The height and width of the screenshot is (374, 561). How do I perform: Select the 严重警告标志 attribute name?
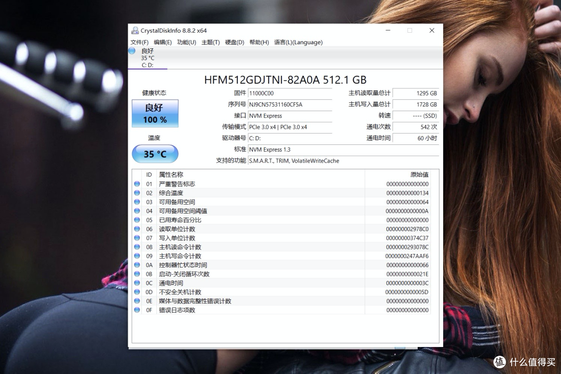tap(177, 184)
